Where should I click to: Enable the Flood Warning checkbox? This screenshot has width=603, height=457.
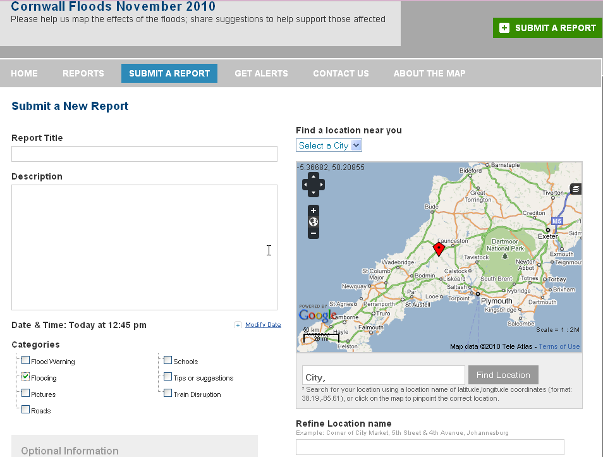(25, 360)
